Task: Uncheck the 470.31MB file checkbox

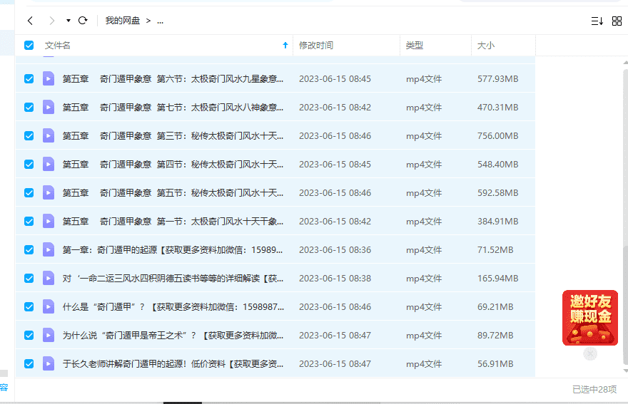Action: point(29,107)
